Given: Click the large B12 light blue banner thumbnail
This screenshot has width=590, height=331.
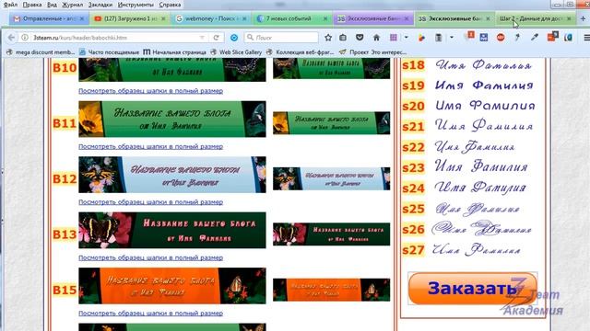Looking at the screenshot, I should [x=172, y=175].
